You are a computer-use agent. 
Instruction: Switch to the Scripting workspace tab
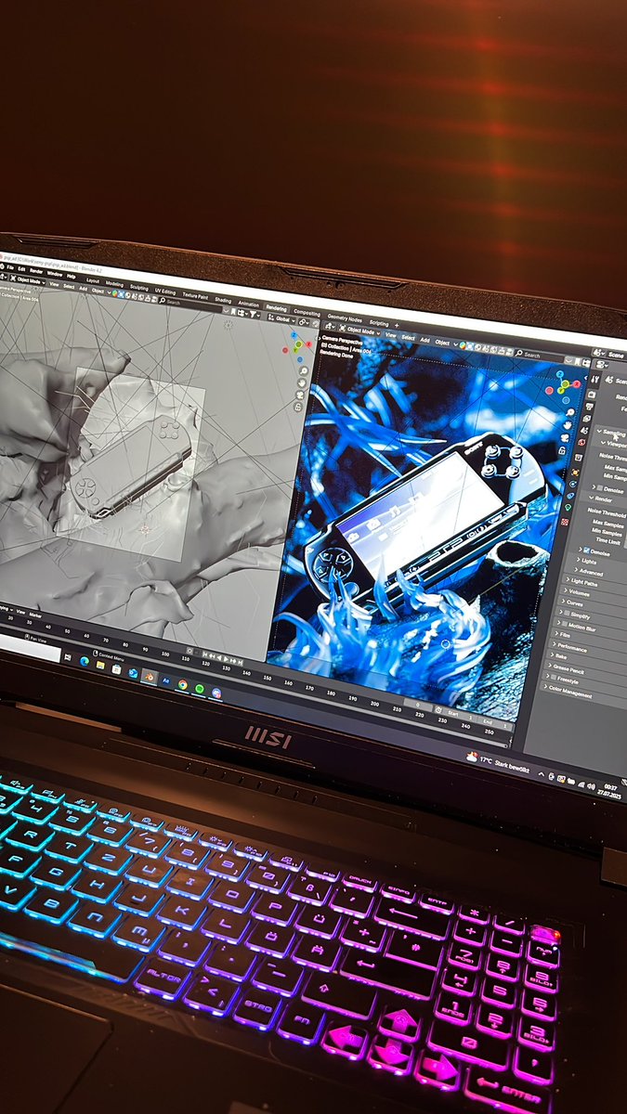pyautogui.click(x=379, y=323)
